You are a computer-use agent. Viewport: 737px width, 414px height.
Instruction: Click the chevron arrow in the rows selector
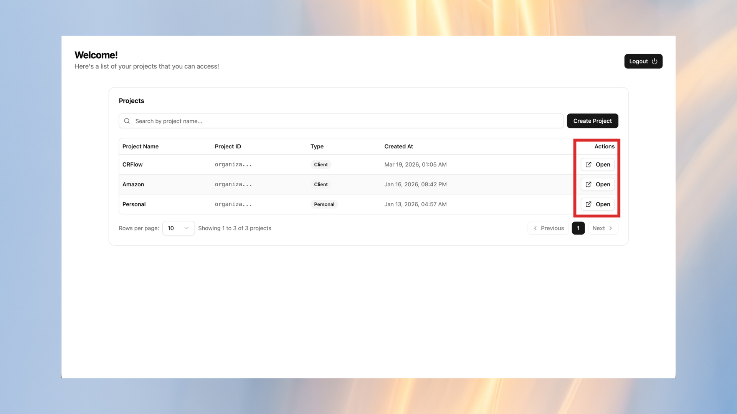pyautogui.click(x=187, y=228)
